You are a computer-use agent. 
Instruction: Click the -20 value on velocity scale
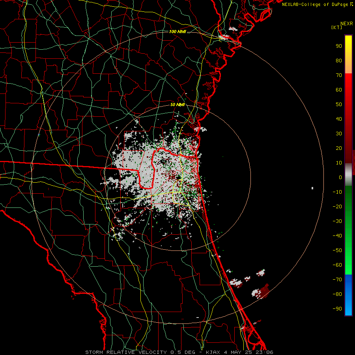pos(337,207)
